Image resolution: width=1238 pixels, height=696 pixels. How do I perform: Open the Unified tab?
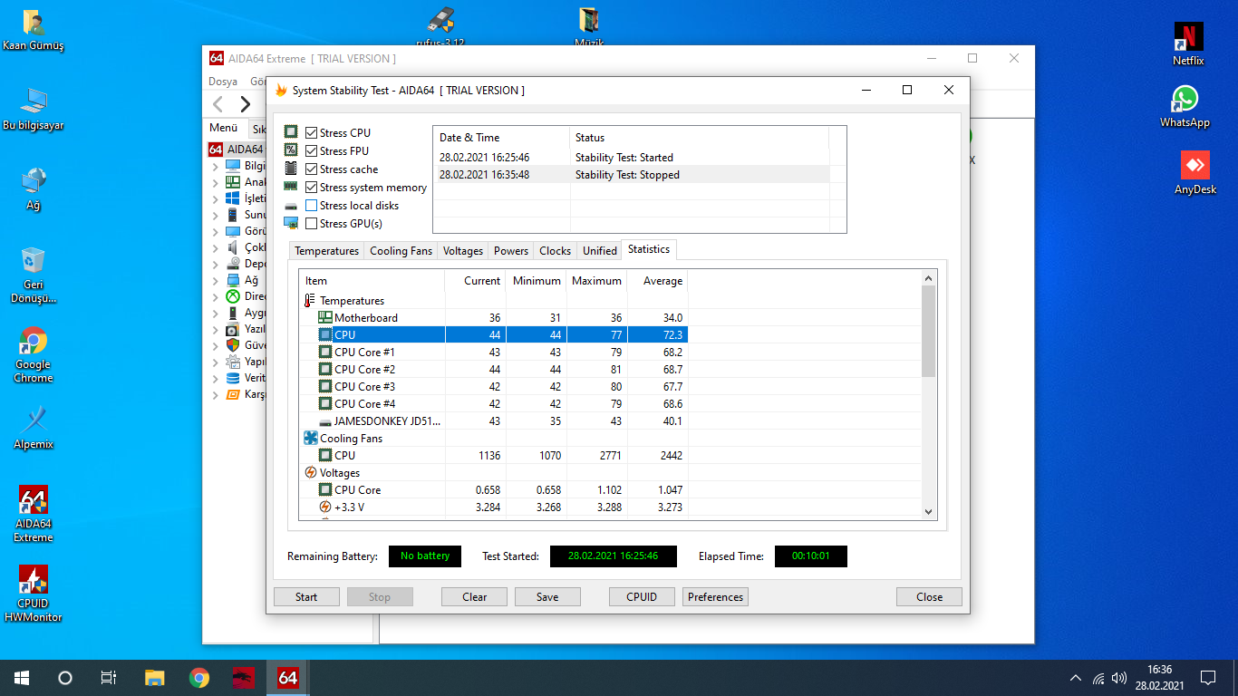tap(600, 251)
